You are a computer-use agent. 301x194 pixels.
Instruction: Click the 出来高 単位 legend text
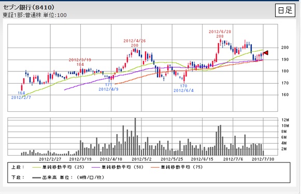pyautogui.click(x=73, y=177)
